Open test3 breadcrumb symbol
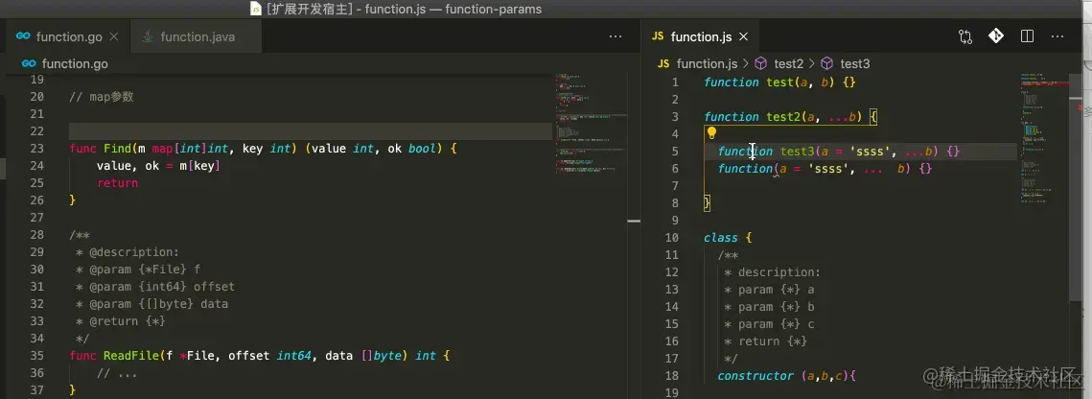The image size is (1092, 399). 855,63
